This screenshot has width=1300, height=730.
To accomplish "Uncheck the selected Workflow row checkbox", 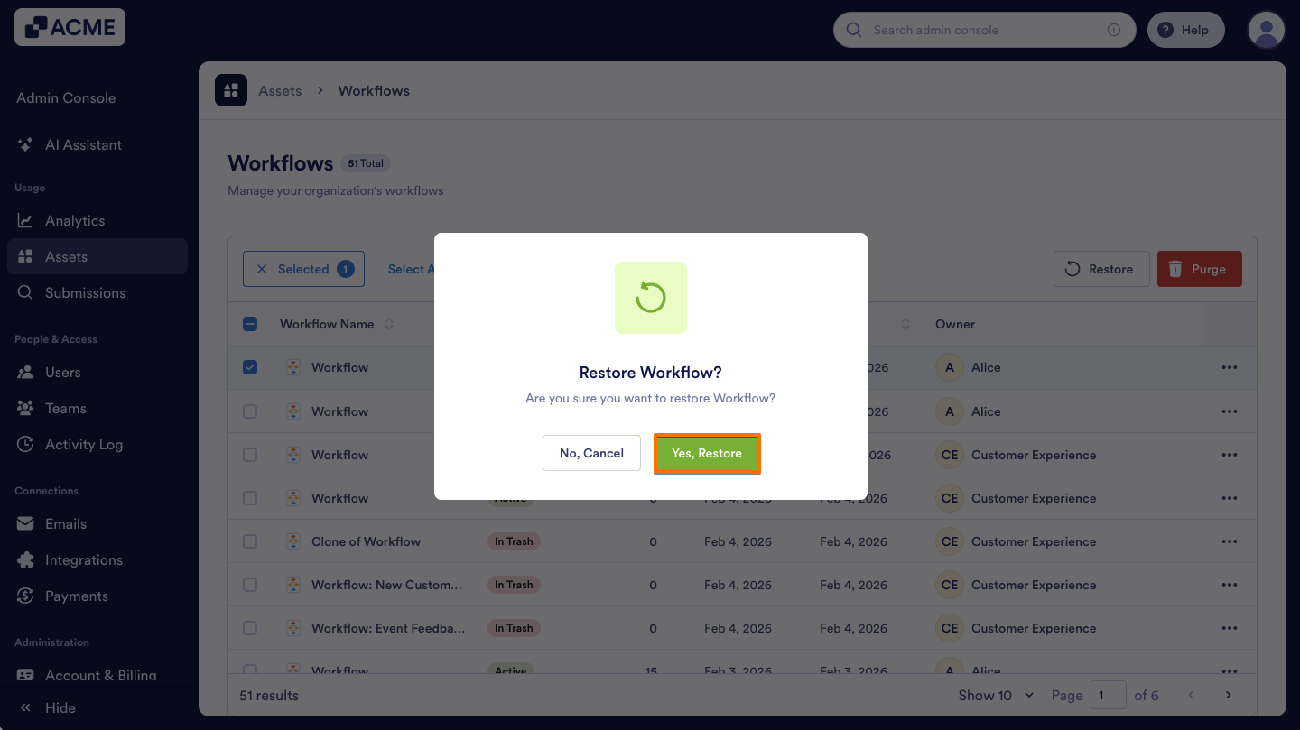I will tap(250, 367).
